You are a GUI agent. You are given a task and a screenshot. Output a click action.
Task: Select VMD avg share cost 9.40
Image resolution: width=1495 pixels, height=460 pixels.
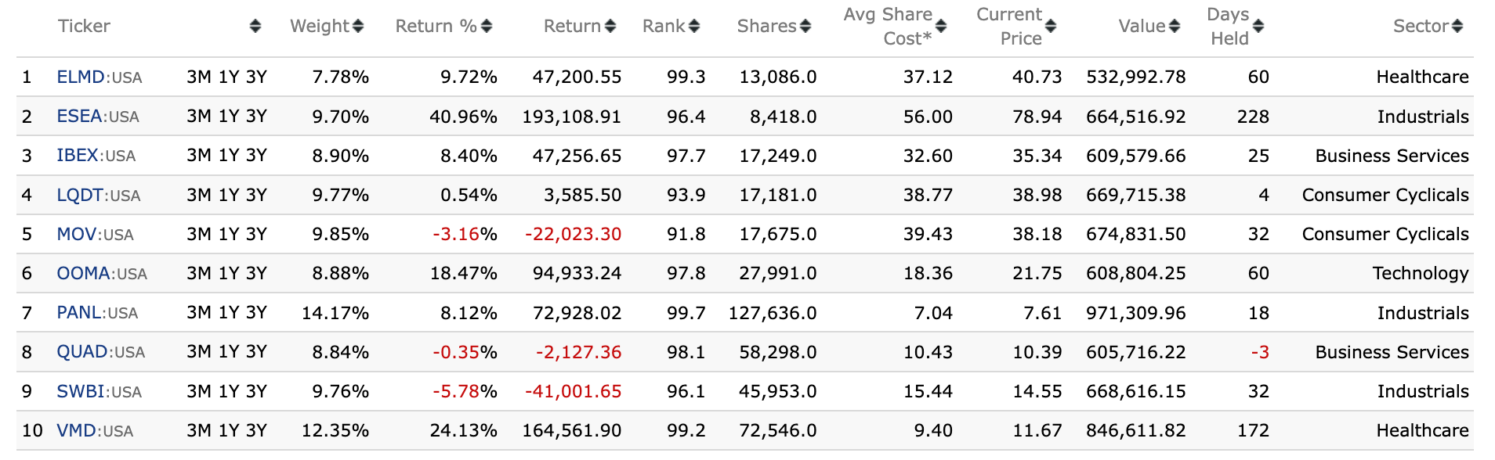click(933, 430)
